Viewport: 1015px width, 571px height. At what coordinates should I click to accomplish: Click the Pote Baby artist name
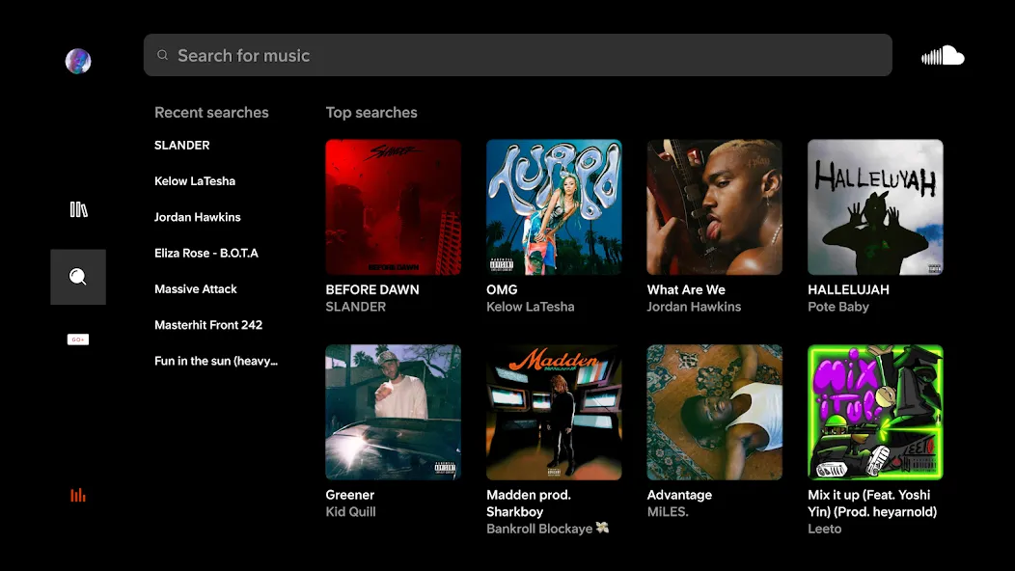(x=838, y=307)
